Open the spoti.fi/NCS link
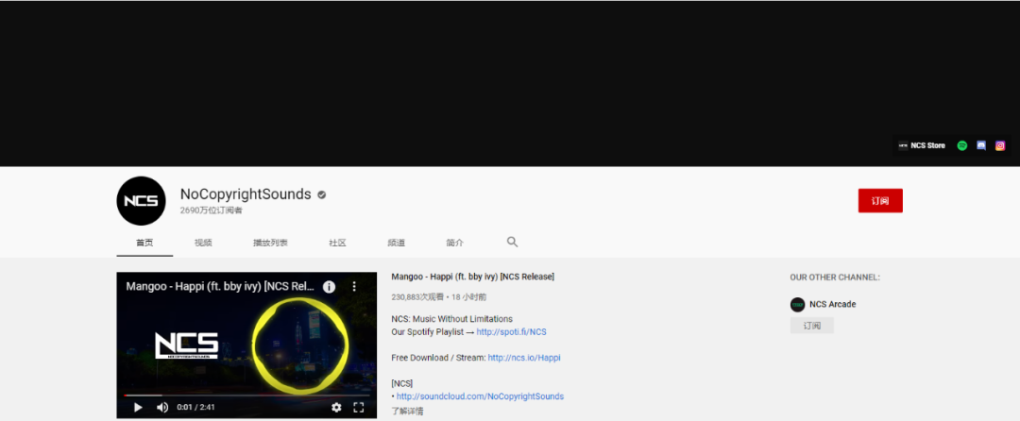 511,332
